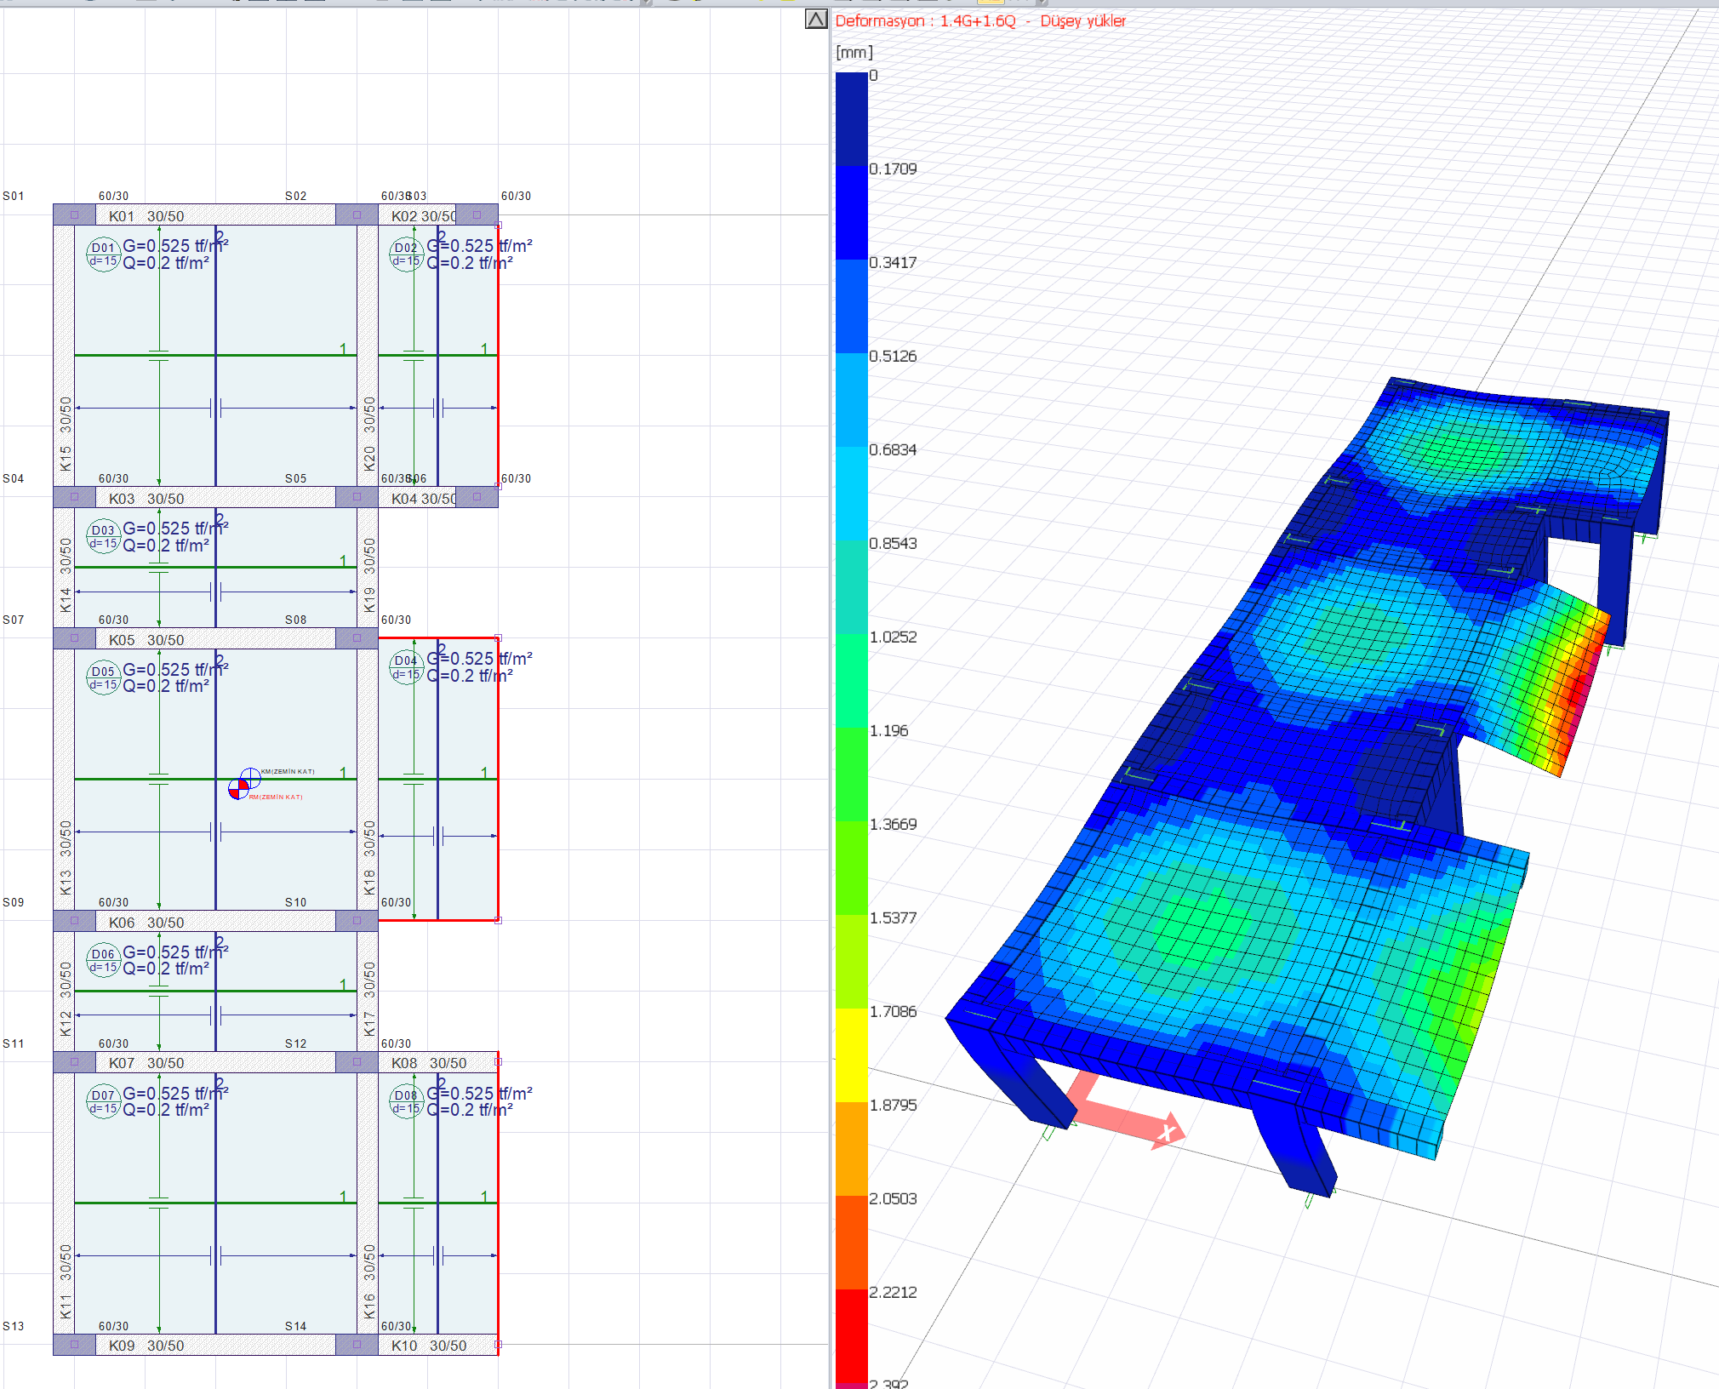Select column square at left end of K03
The width and height of the screenshot is (1719, 1389).
click(75, 497)
